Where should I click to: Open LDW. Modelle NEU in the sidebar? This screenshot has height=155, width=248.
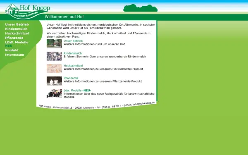17,44
